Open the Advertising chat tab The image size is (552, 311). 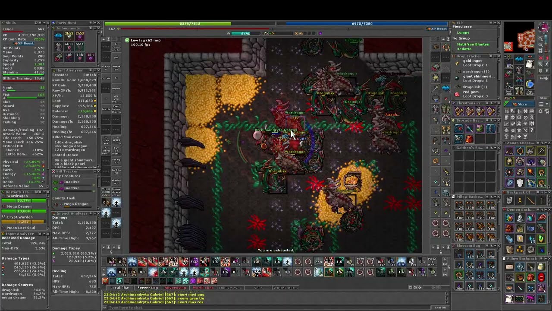tap(176, 288)
